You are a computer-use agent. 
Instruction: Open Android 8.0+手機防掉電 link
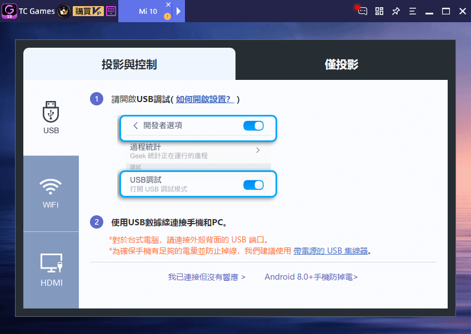(311, 277)
